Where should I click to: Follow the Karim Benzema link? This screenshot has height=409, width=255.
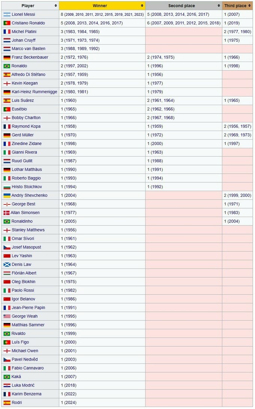coord(27,394)
